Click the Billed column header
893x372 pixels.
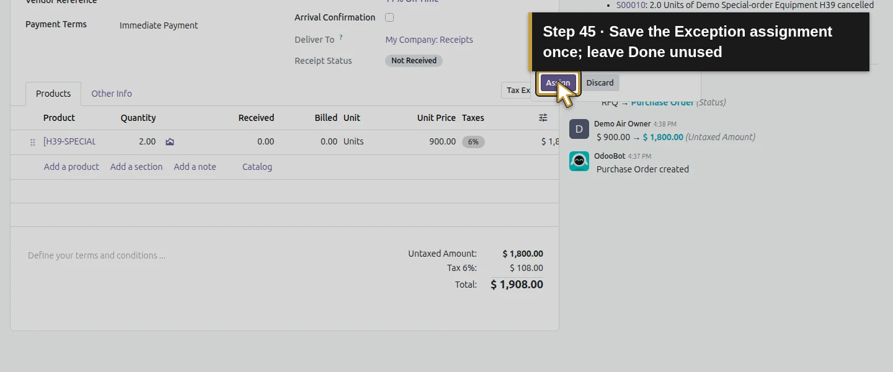[326, 118]
